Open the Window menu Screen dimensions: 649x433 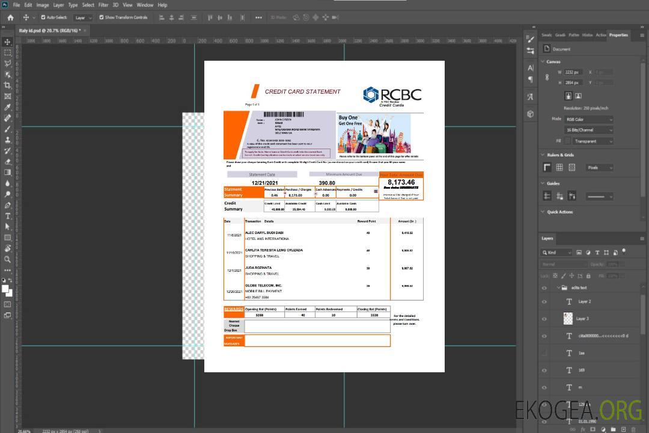point(145,5)
